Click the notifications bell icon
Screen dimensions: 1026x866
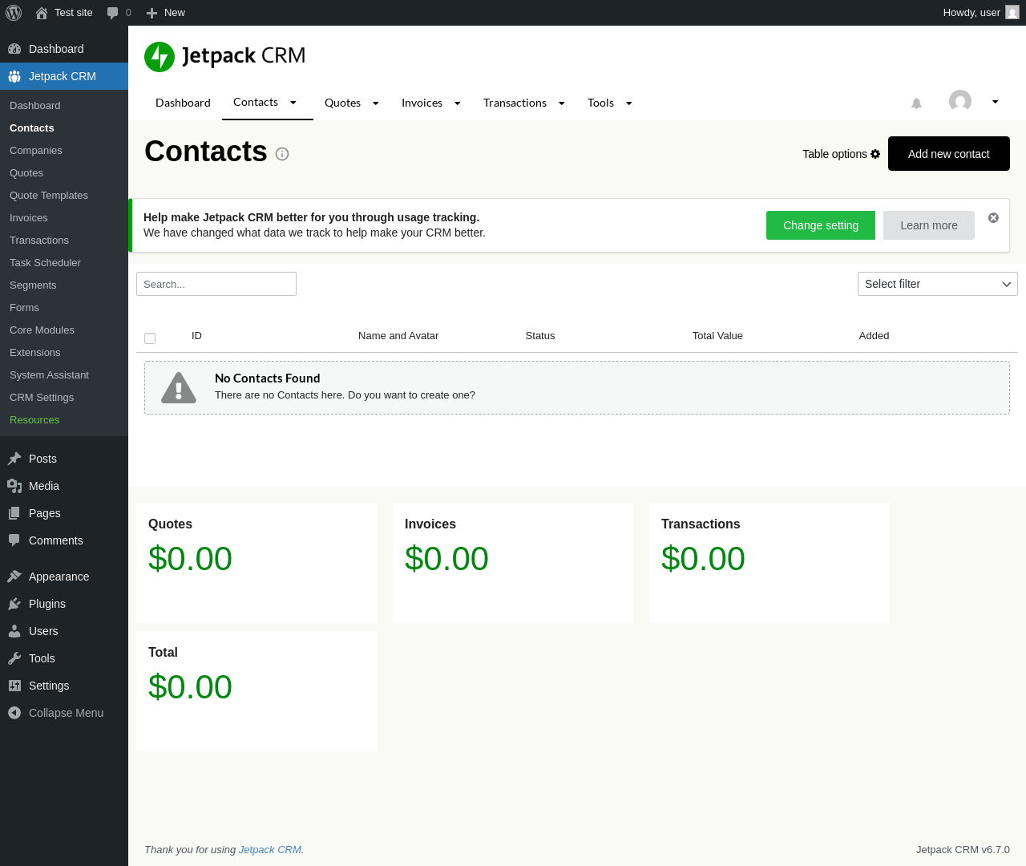pos(916,103)
